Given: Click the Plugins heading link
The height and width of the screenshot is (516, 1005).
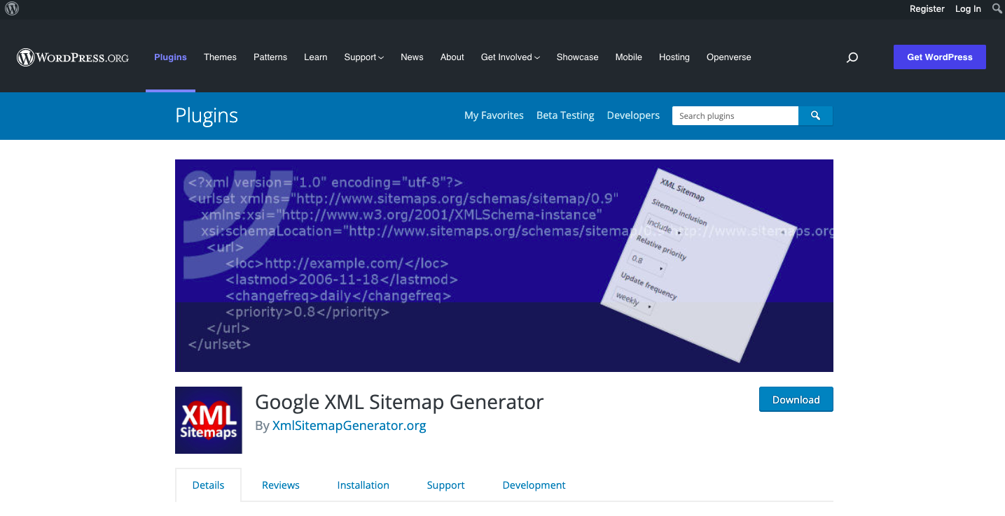Looking at the screenshot, I should (207, 115).
